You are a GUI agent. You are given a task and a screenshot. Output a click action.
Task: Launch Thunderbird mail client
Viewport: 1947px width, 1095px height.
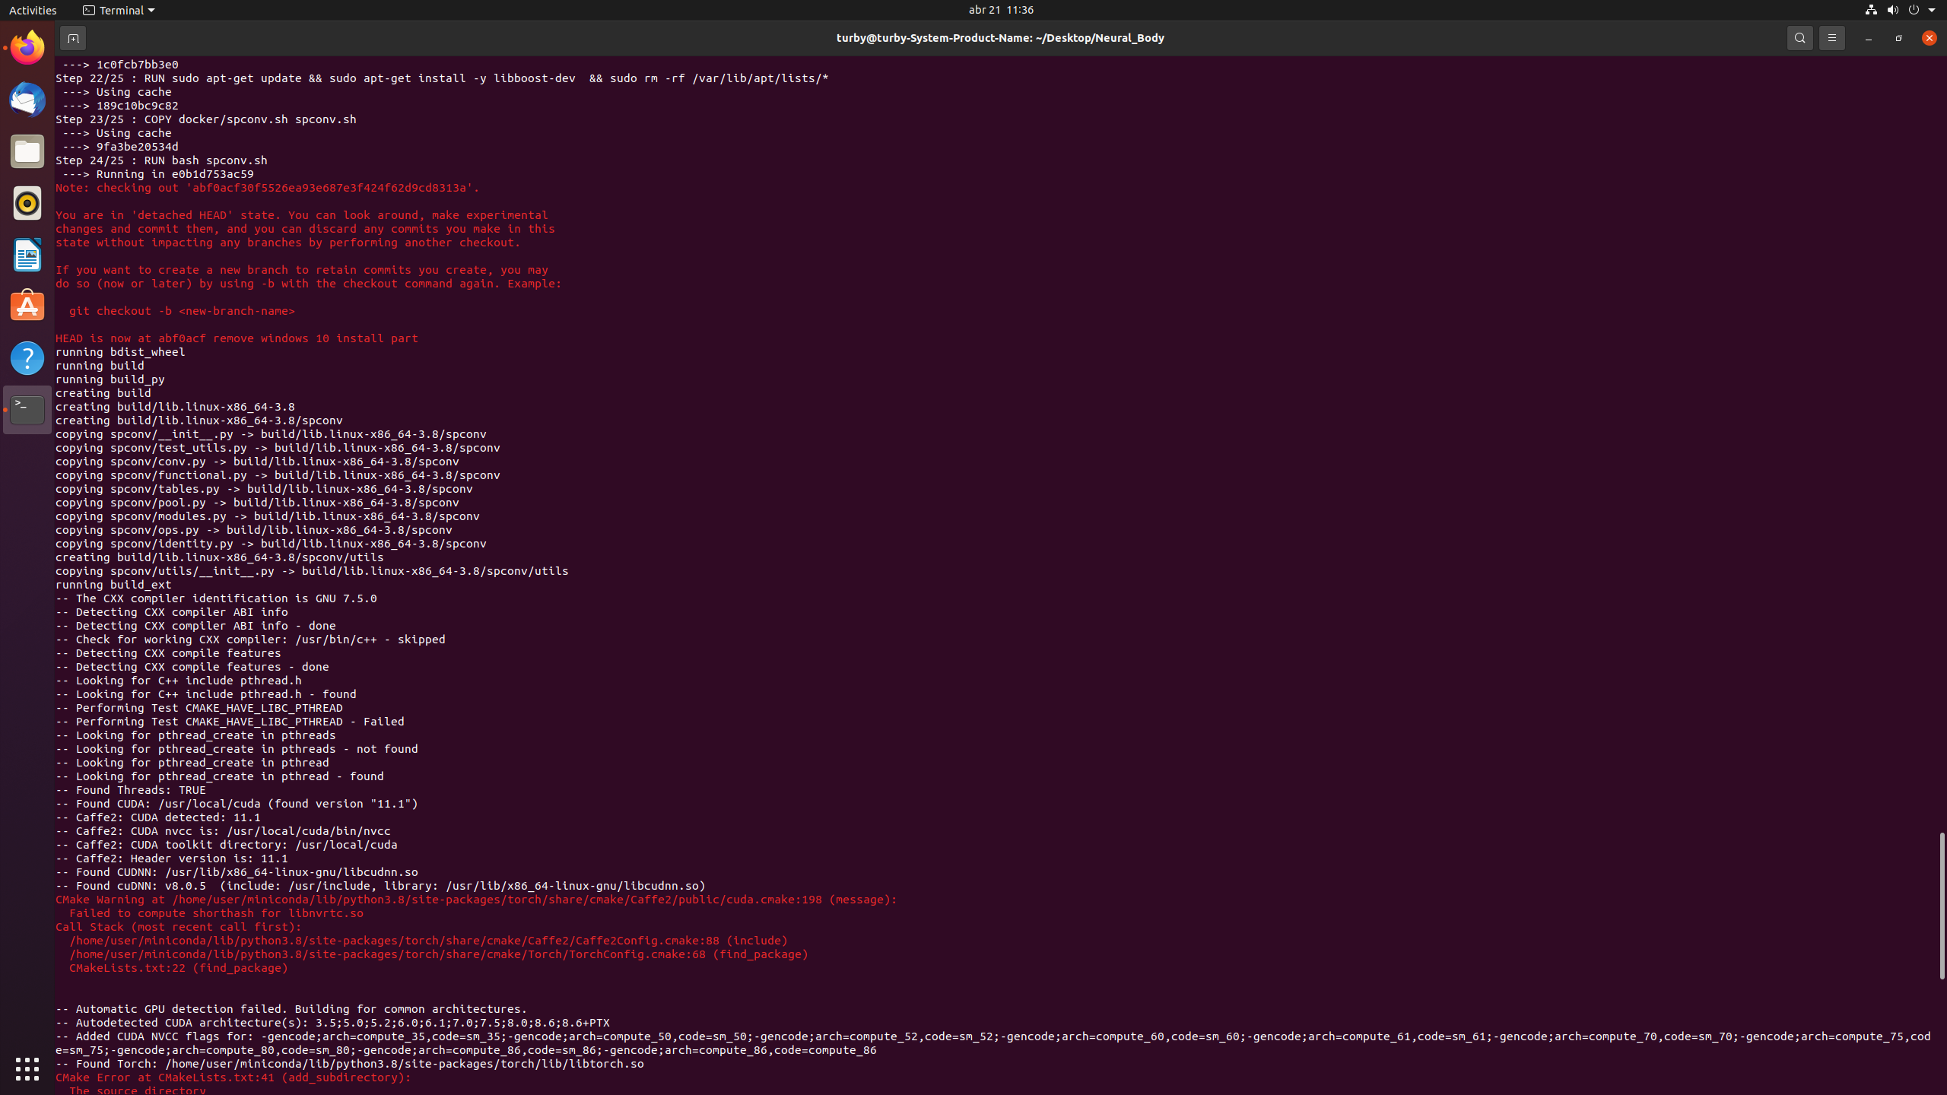pyautogui.click(x=27, y=100)
